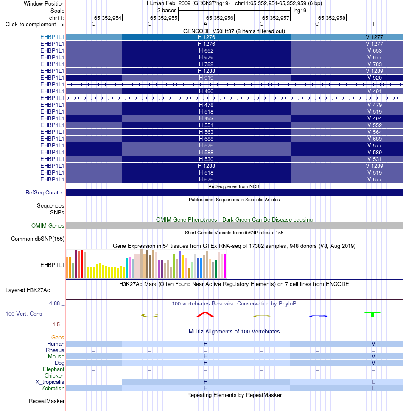The image size is (403, 411).
Task: Click the Gaps label in Multiz track
Action: pos(58,338)
